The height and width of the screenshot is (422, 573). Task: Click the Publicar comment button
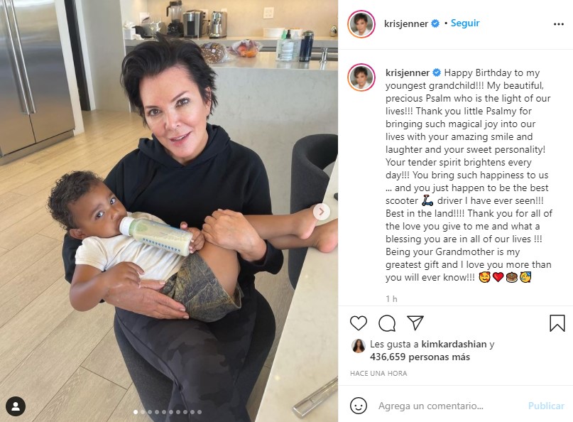(x=546, y=406)
